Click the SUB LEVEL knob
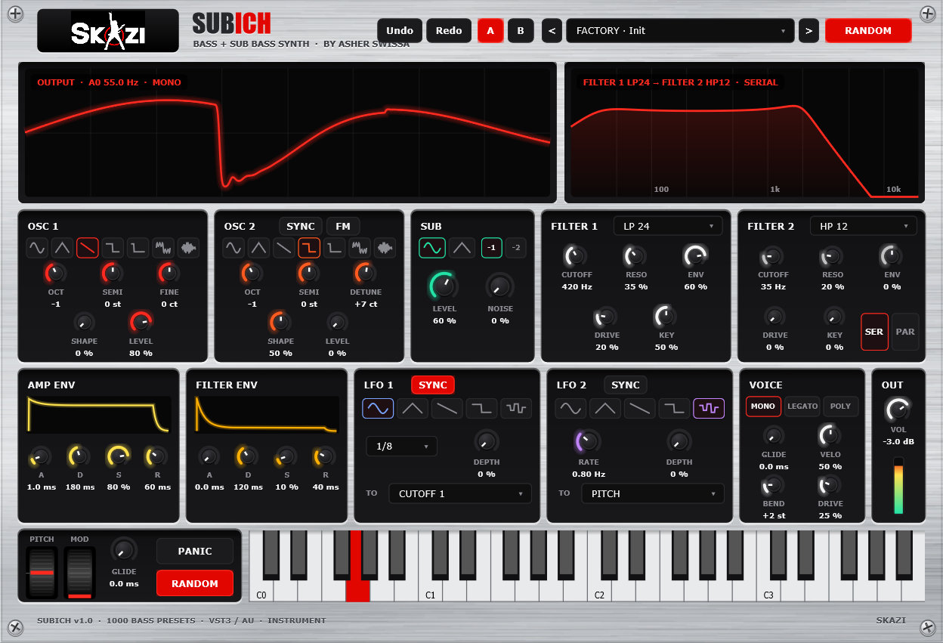Image resolution: width=943 pixels, height=643 pixels. coord(444,286)
